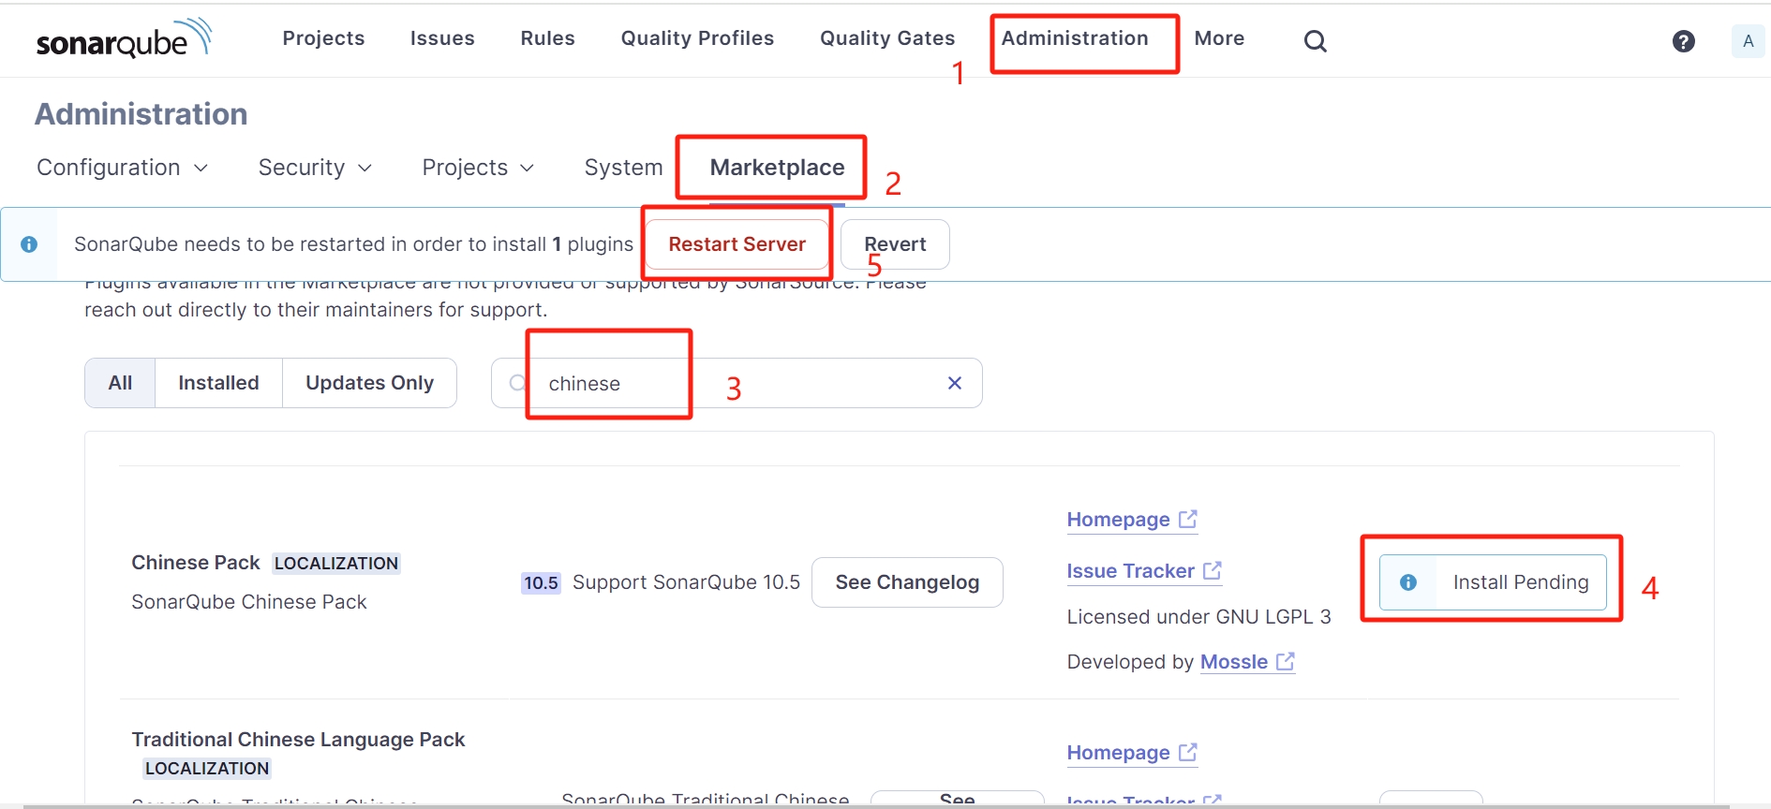Screen dimensions: 1771x809
Task: Click external link icon beside Issue Tracker
Action: 1213,570
